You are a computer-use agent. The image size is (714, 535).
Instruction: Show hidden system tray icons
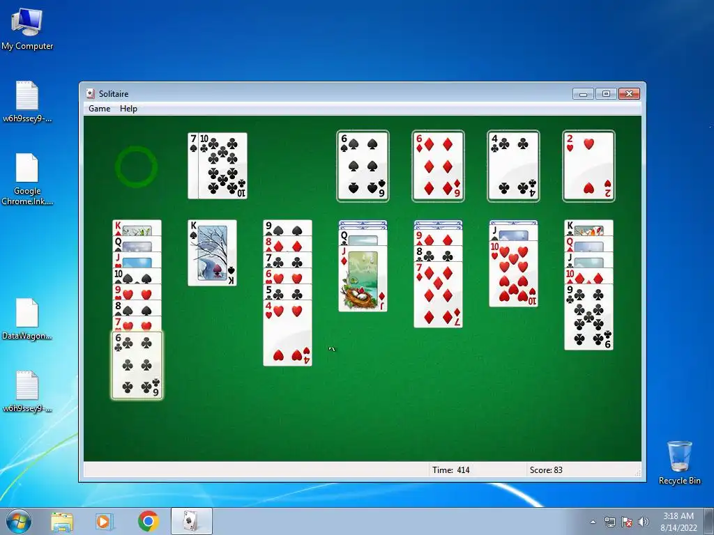coord(593,522)
